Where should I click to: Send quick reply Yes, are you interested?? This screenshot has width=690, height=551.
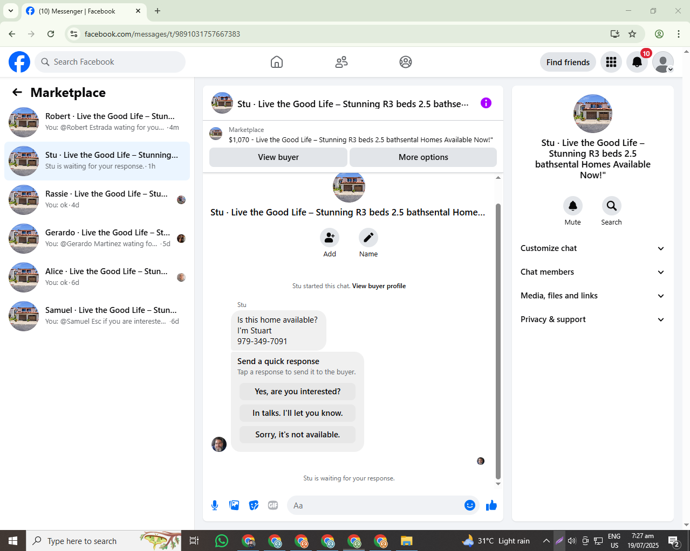298,392
